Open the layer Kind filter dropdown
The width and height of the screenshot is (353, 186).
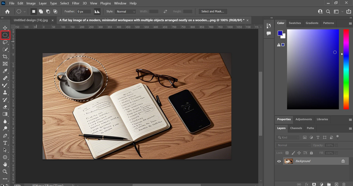coord(288,137)
